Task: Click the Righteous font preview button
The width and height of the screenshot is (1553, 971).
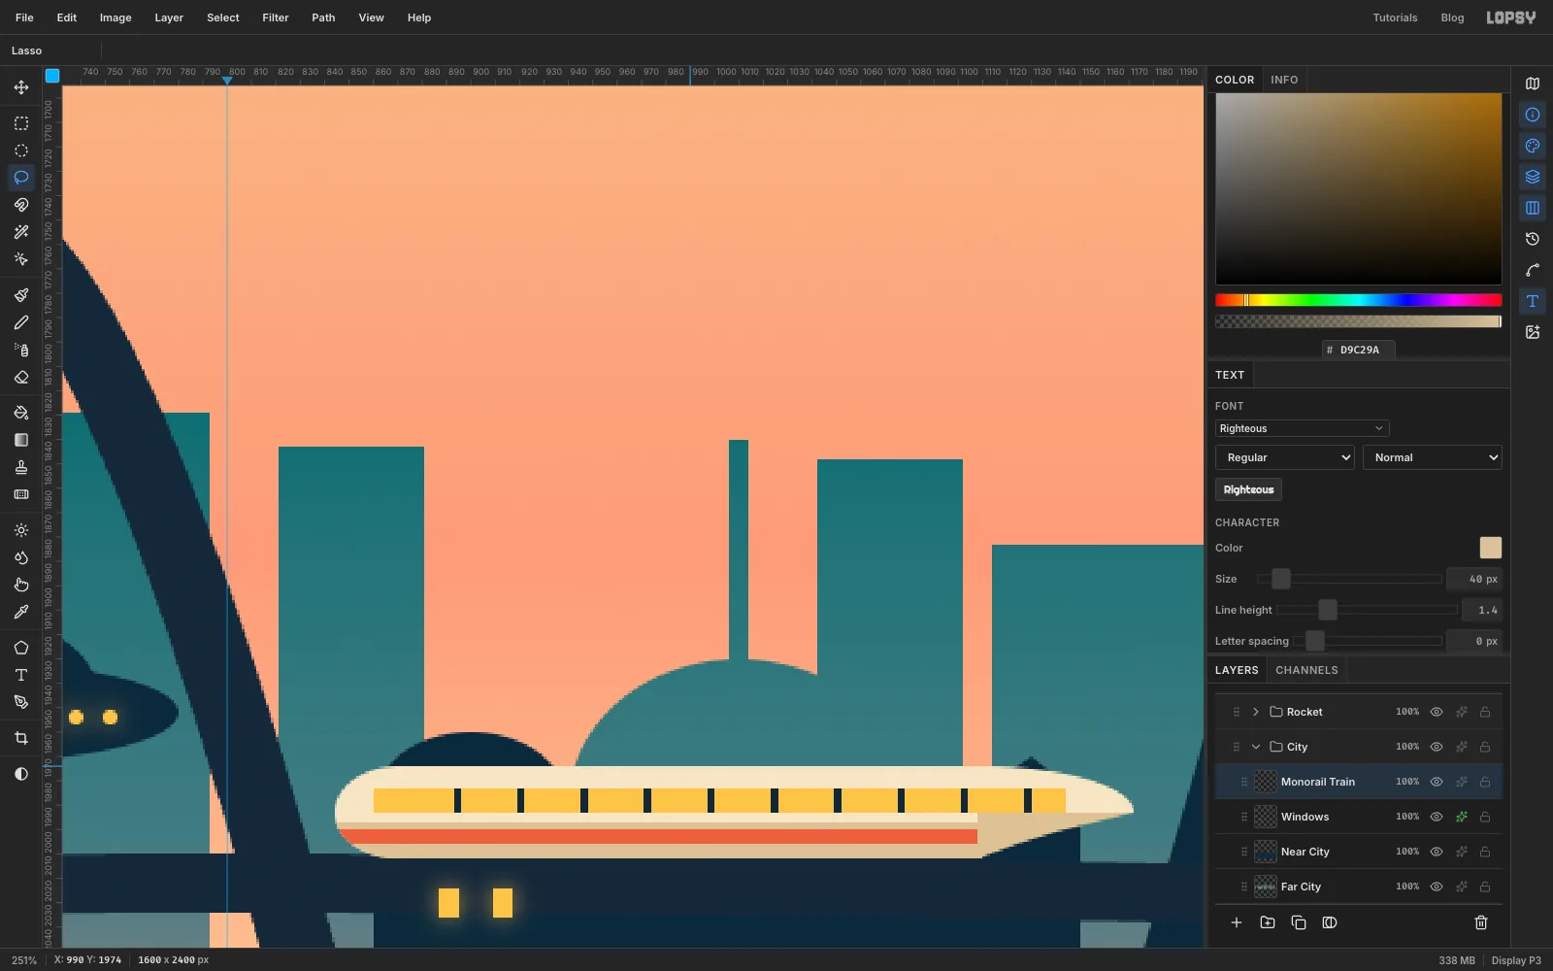Action: pyautogui.click(x=1248, y=489)
